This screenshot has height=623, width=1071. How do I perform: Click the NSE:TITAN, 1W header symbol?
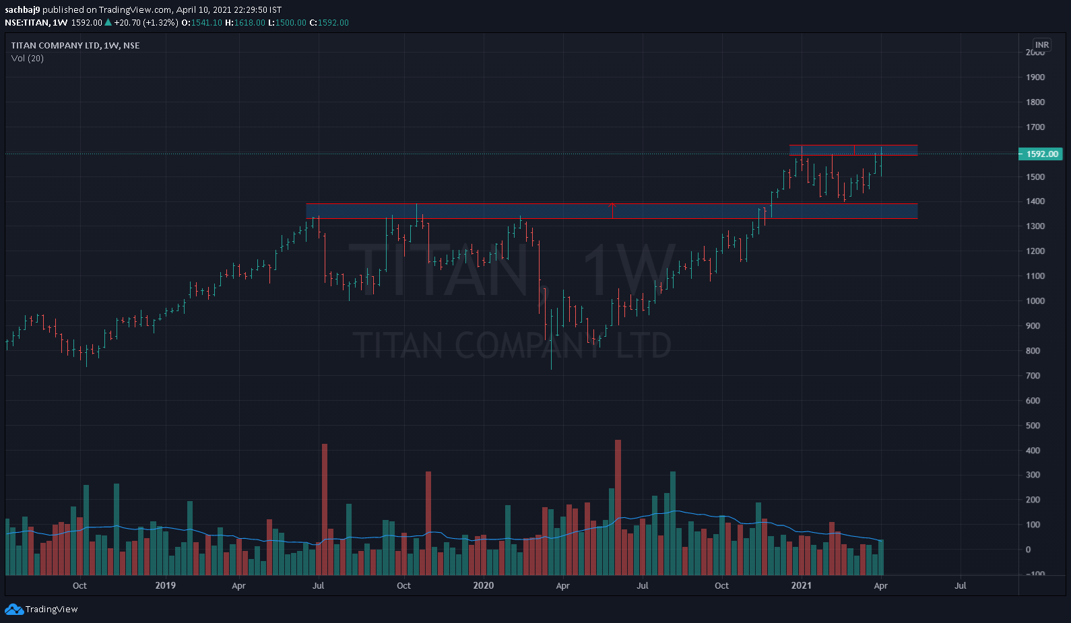tap(36, 23)
